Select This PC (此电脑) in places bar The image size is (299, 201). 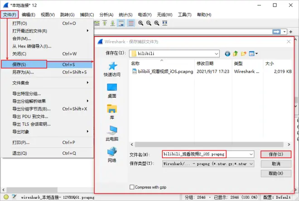pyautogui.click(x=112, y=134)
